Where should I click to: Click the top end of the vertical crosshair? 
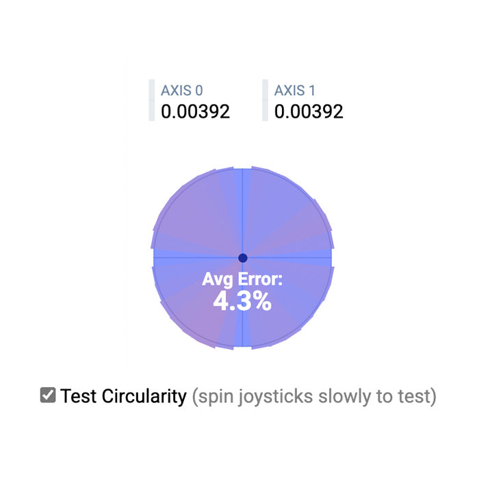point(242,172)
